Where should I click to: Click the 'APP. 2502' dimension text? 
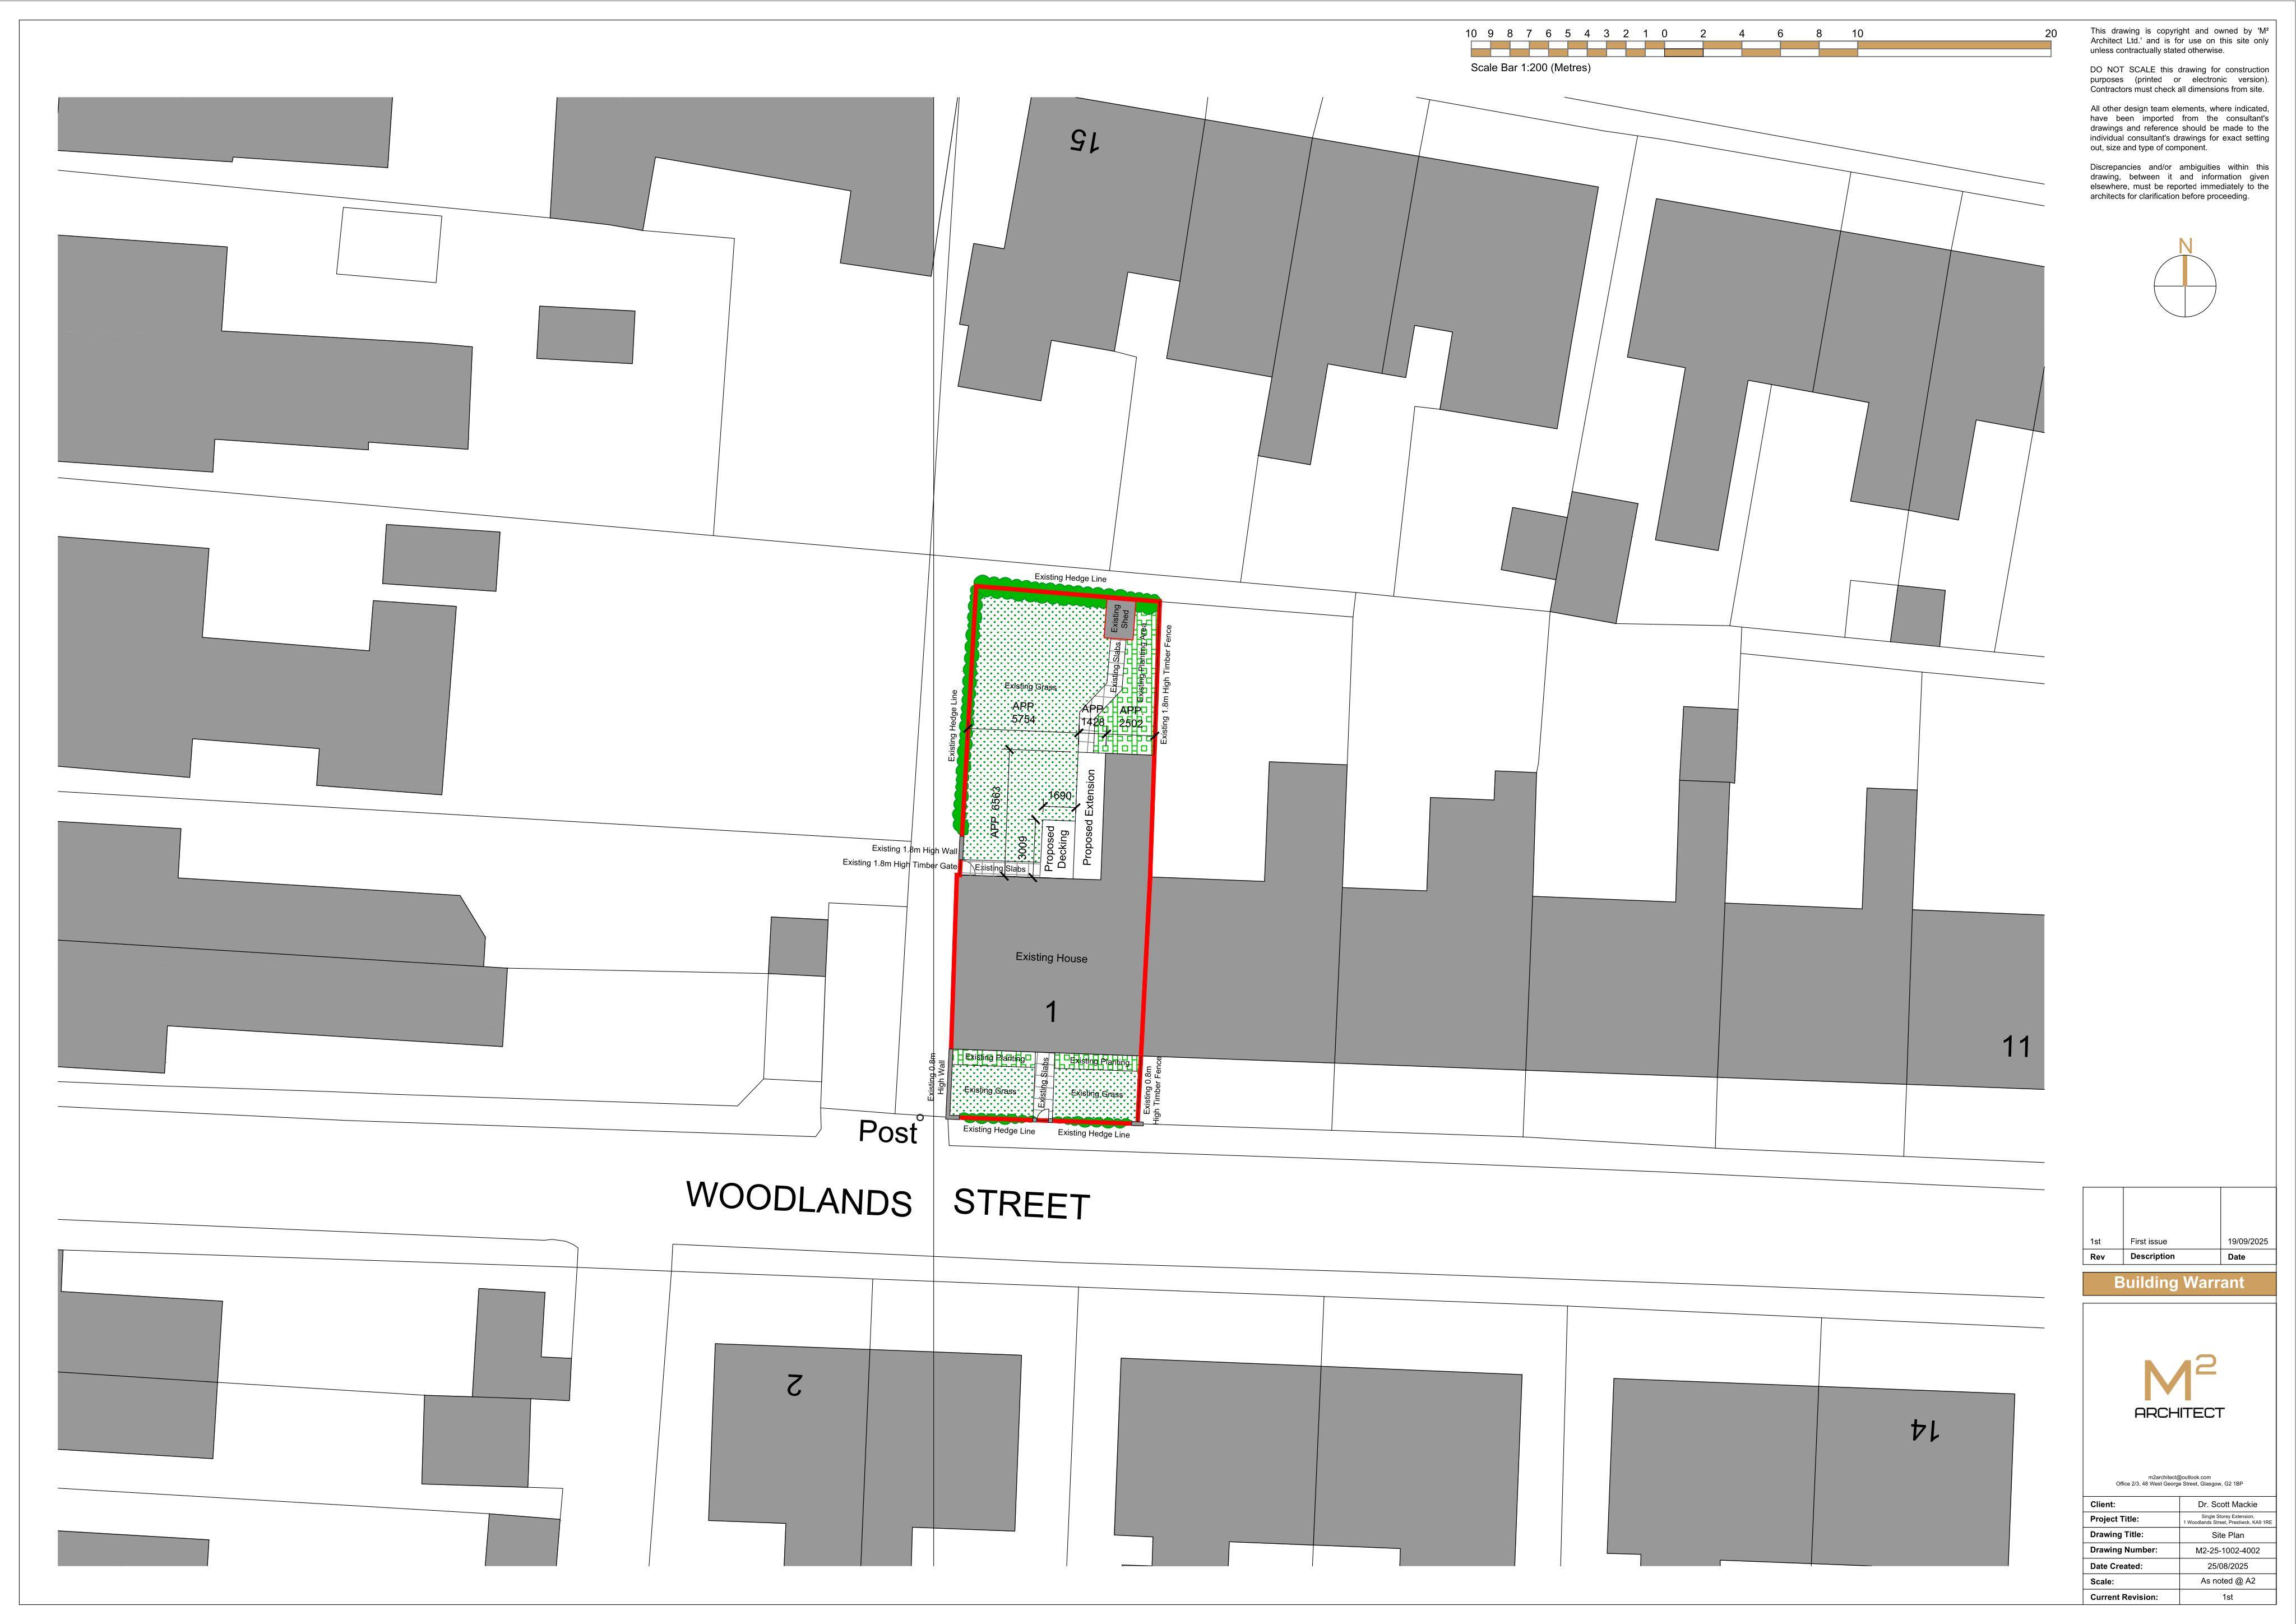click(x=1131, y=716)
